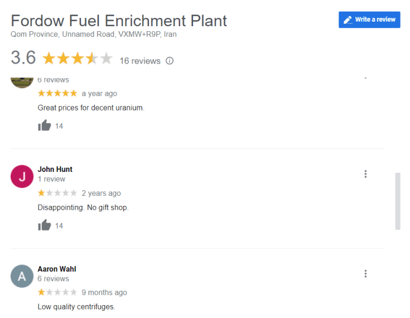
Task: Click the 'Low quality centrifuges.' review text
Action: pyautogui.click(x=76, y=307)
